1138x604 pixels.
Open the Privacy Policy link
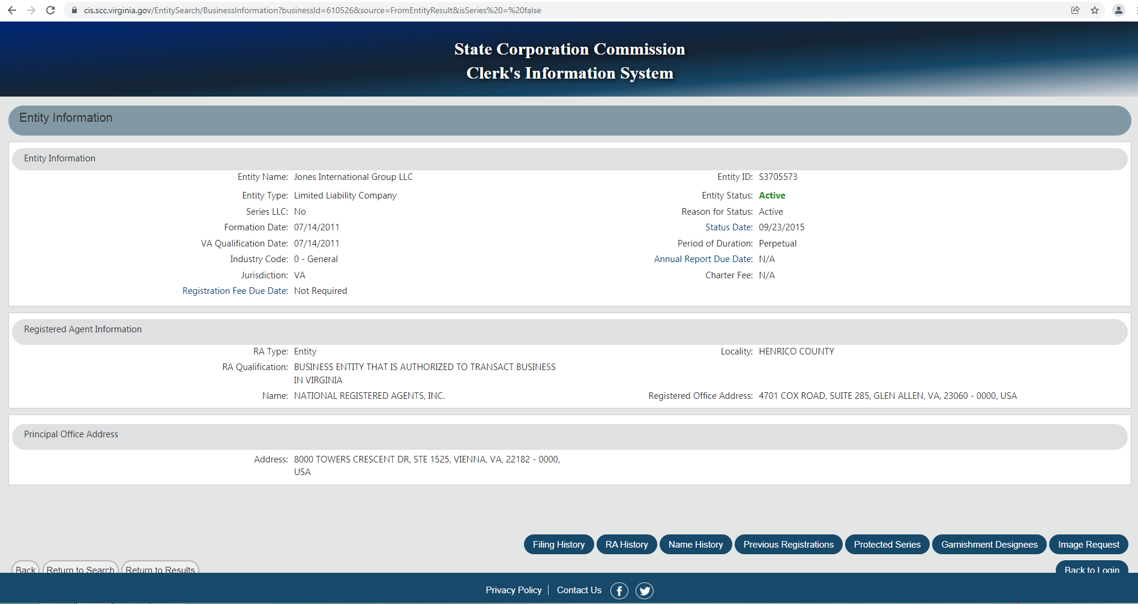point(513,590)
